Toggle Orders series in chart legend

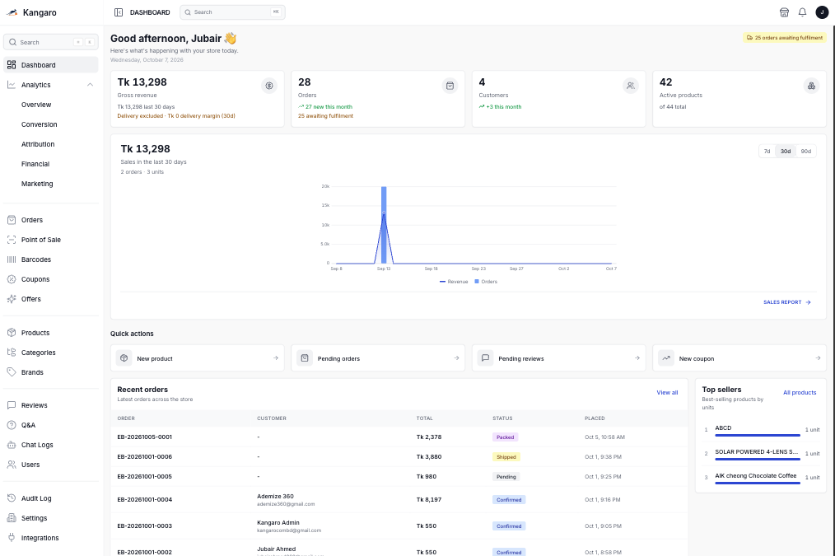tap(486, 282)
